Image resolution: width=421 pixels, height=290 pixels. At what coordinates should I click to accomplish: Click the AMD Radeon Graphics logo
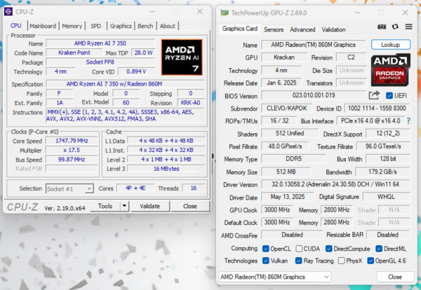click(x=391, y=70)
